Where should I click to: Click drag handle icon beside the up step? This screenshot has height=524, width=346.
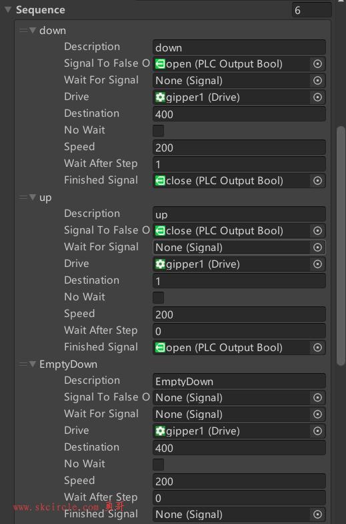click(x=23, y=198)
